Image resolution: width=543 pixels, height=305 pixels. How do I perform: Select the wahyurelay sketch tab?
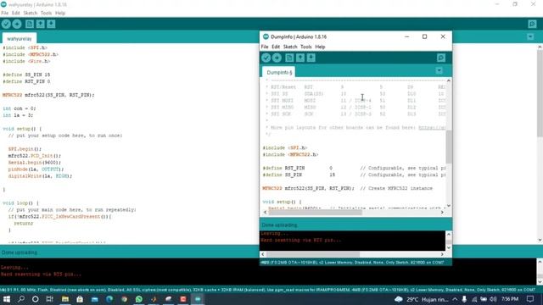pos(20,39)
